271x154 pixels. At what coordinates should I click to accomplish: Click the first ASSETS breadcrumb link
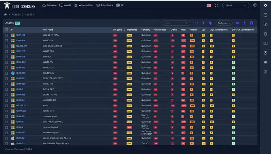click(x=16, y=15)
